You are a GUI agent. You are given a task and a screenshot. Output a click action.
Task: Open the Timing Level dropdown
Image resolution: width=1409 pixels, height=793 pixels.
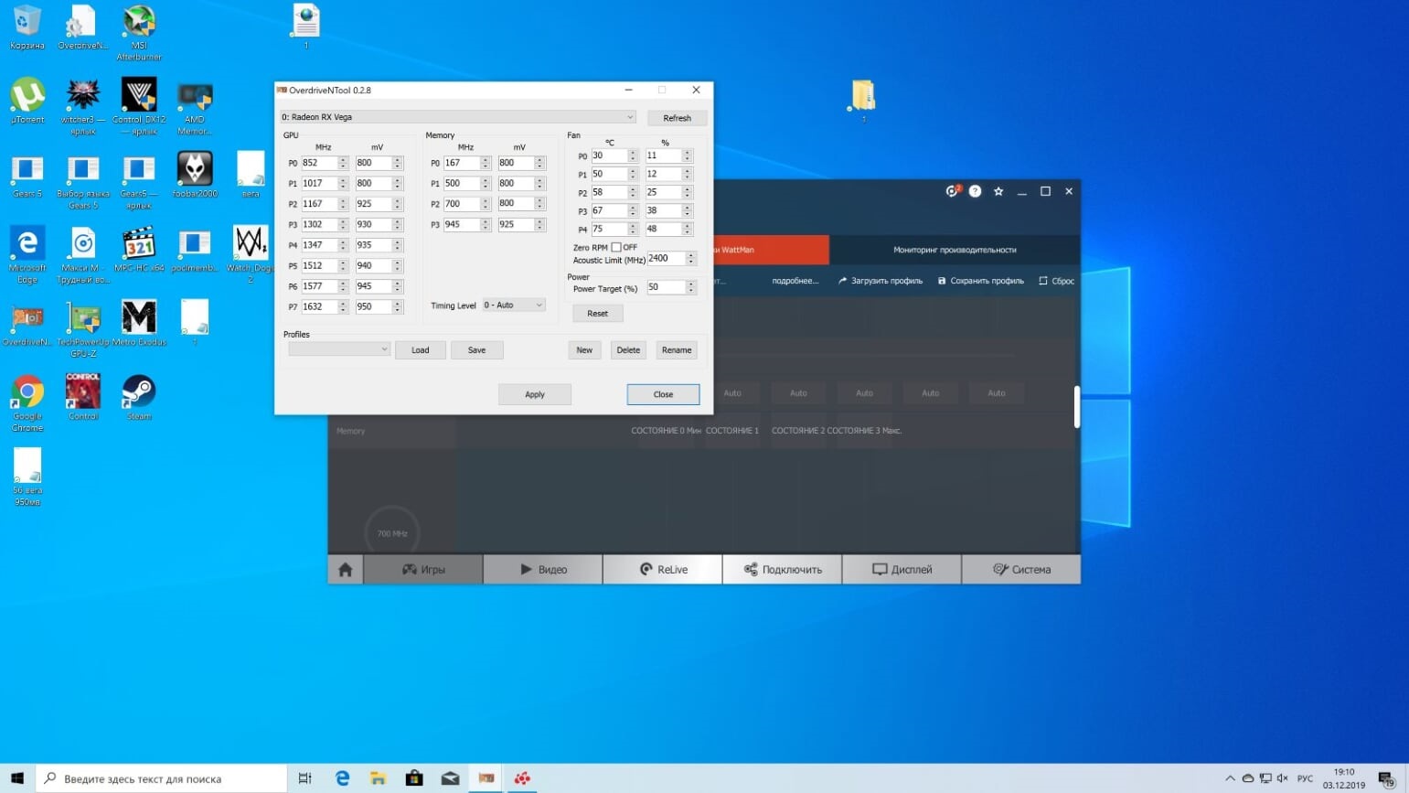tap(514, 305)
